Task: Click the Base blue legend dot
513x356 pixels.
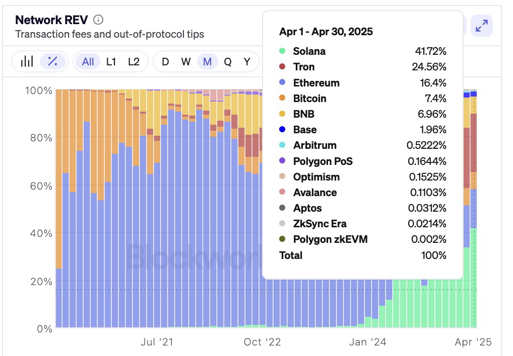Action: point(282,129)
